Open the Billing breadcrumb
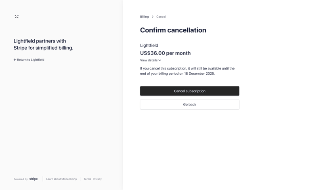This screenshot has width=323, height=190. [x=144, y=17]
